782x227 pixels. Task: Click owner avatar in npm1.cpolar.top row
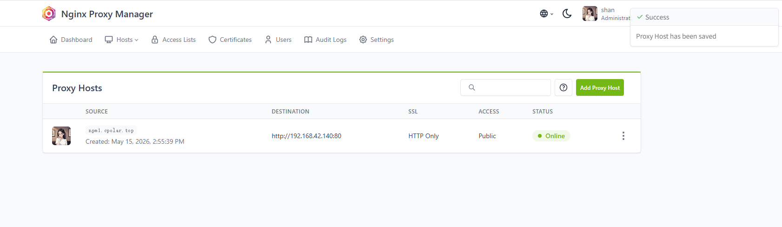click(61, 136)
